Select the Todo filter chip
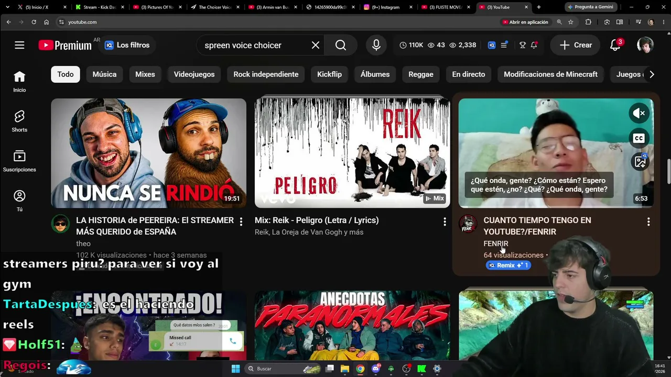This screenshot has height=377, width=671. coord(66,74)
